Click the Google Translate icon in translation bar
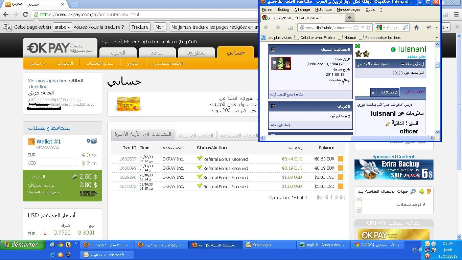Viewport: 462px width, 260px height. click(7, 27)
